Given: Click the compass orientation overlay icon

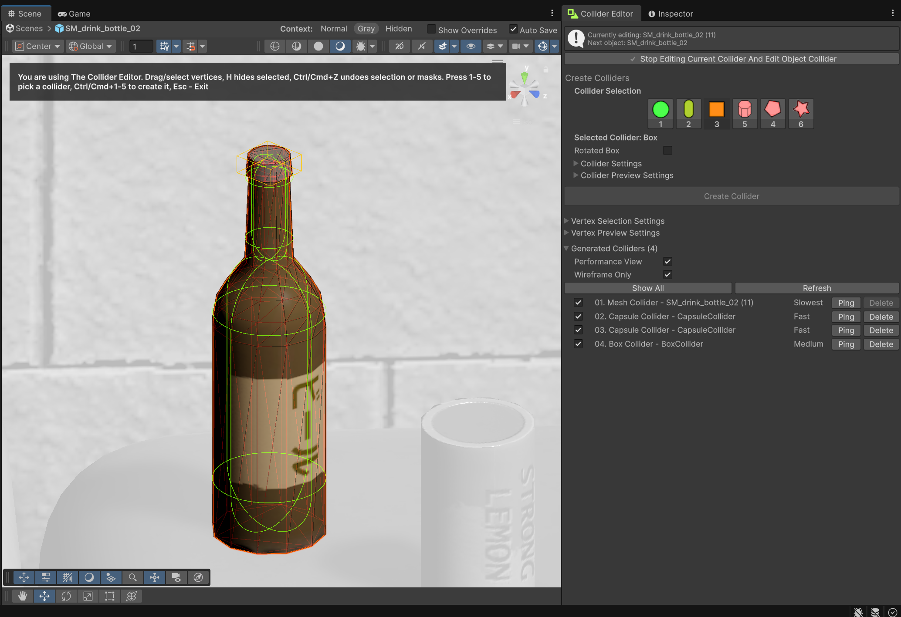Looking at the screenshot, I should [x=198, y=577].
